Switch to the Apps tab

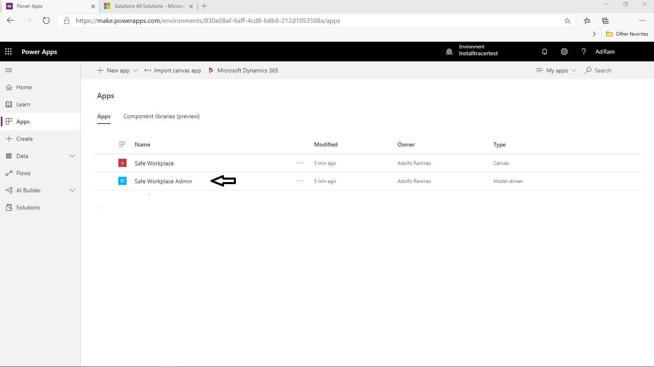click(104, 116)
